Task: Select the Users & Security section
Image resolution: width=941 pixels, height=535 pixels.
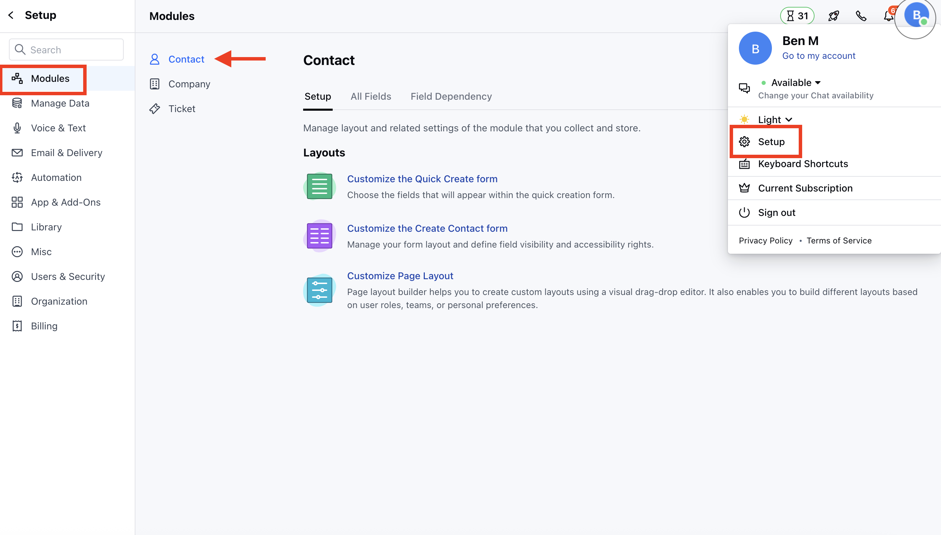Action: 68,276
